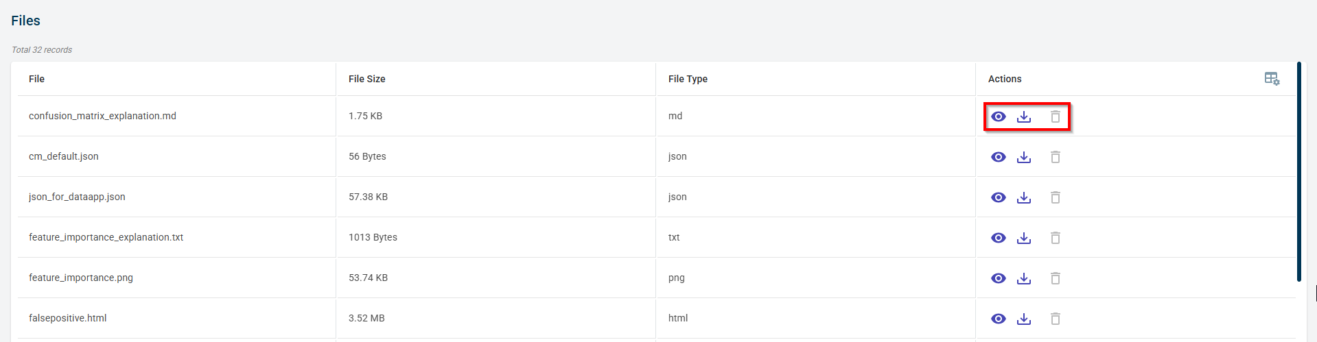Click the falsepositive.html file name
1317x342 pixels.
[68, 318]
